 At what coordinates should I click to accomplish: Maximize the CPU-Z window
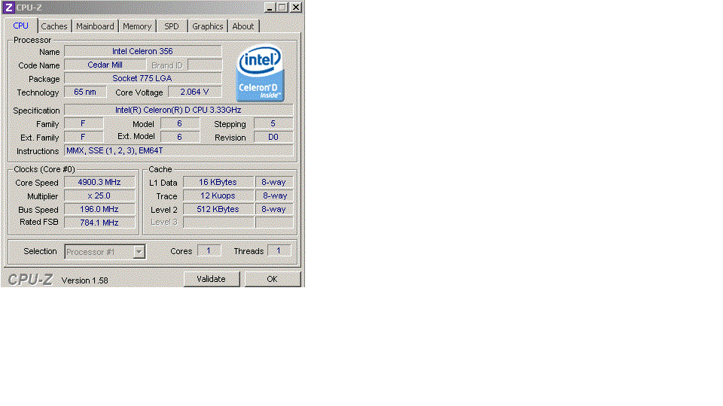coord(282,8)
